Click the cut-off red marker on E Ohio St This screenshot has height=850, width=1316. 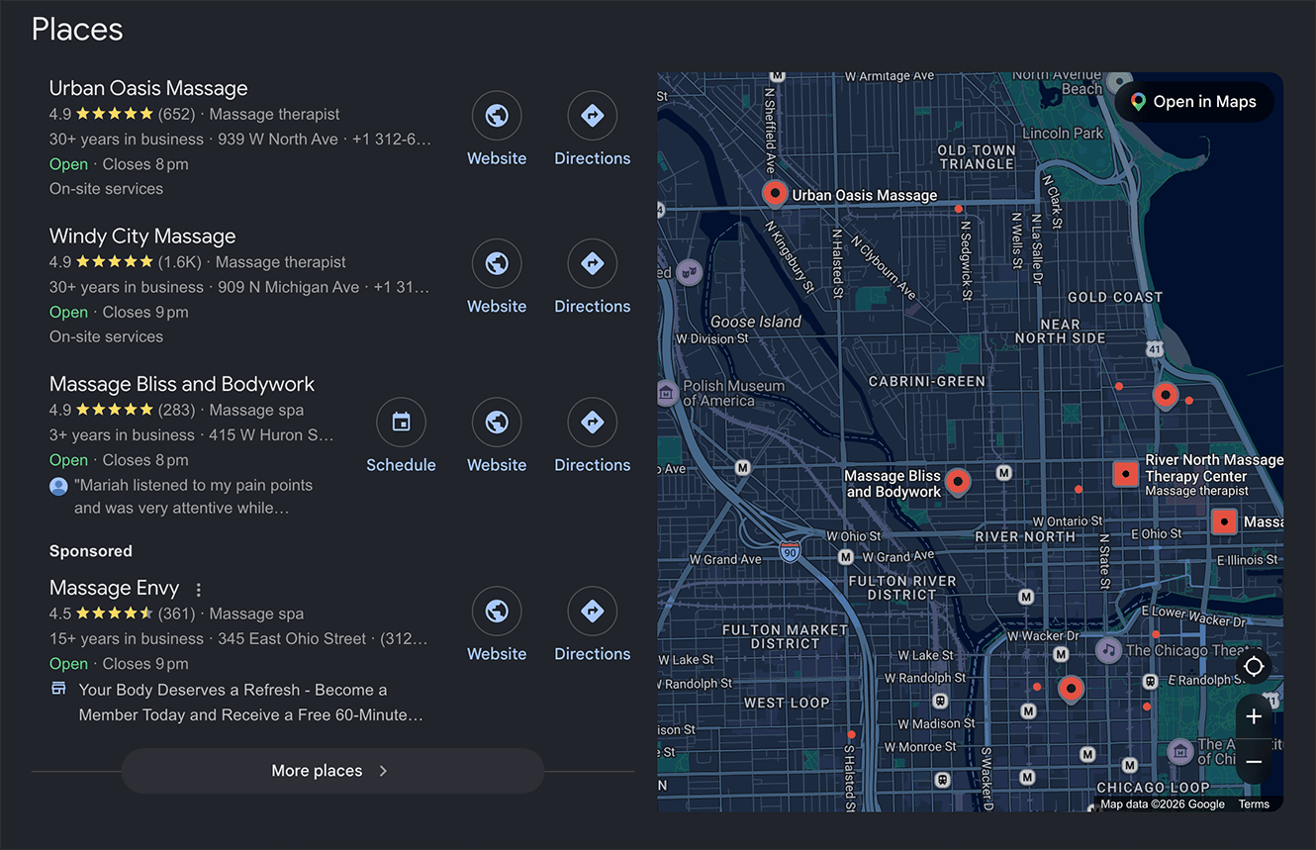1224,521
